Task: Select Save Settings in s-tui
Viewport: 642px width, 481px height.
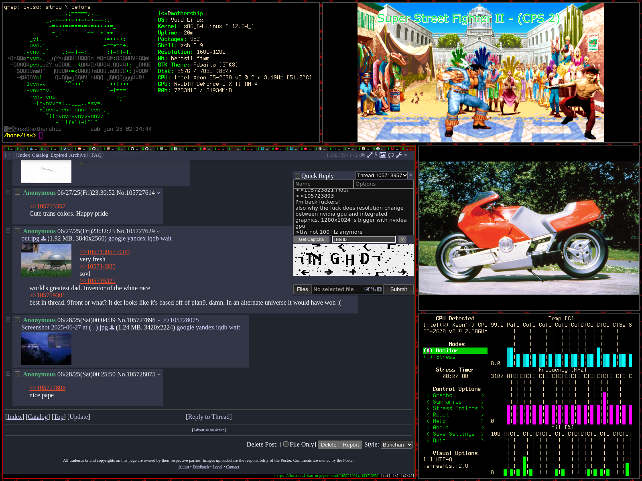Action: [455, 434]
